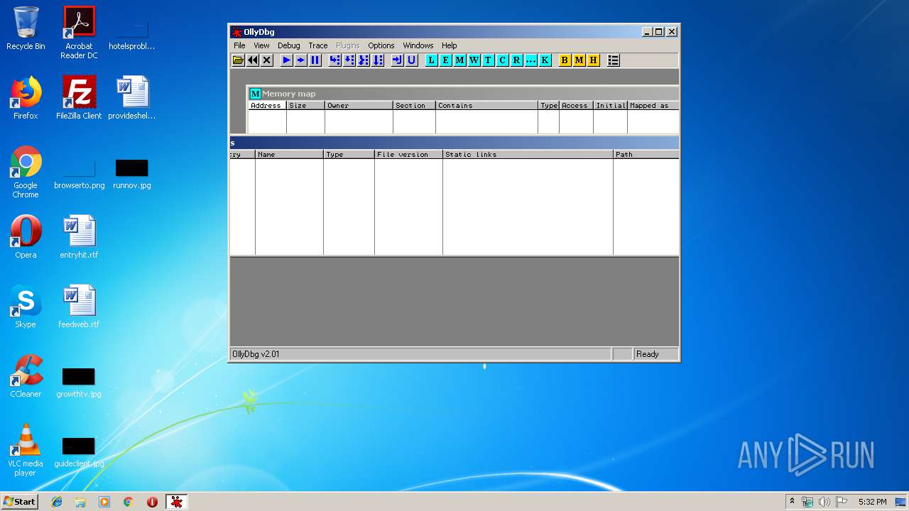The height and width of the screenshot is (511, 909).
Task: Click the Trace into toolbar icon
Action: 364,60
